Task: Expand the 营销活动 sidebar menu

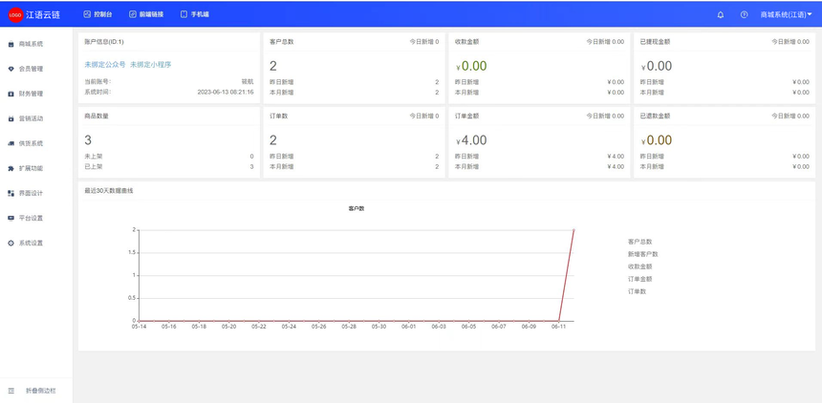Action: pyautogui.click(x=31, y=118)
